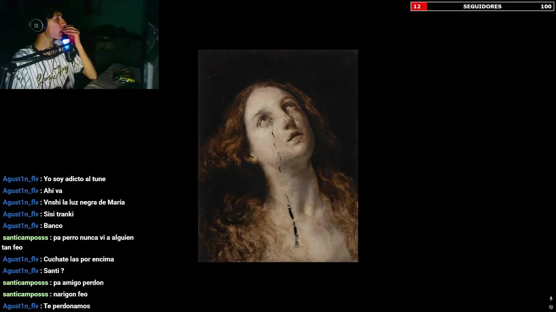
Task: Click username Agust1n_flv beside 'Te perdonamos'
Action: pyautogui.click(x=20, y=306)
